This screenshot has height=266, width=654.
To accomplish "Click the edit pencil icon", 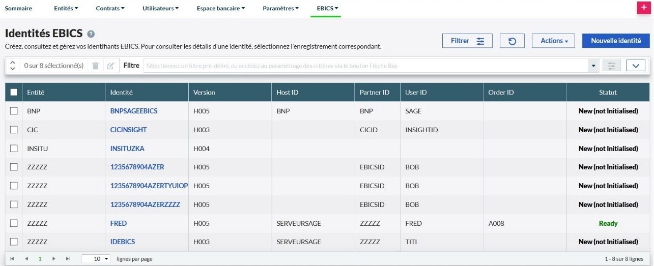I will (x=110, y=66).
